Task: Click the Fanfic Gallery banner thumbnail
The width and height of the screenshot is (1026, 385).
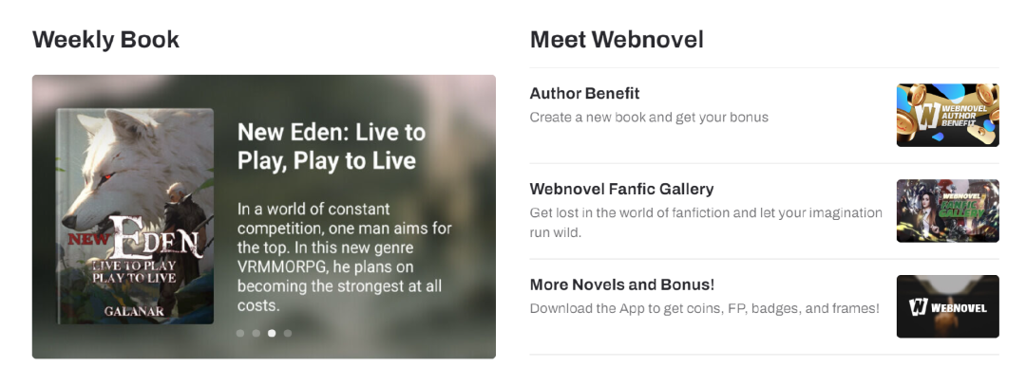Action: 947,211
